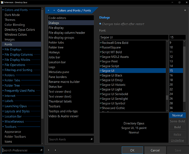This screenshot has height=154, width=189.
Task: Select Code editors in the font category list
Action: tap(71, 18)
